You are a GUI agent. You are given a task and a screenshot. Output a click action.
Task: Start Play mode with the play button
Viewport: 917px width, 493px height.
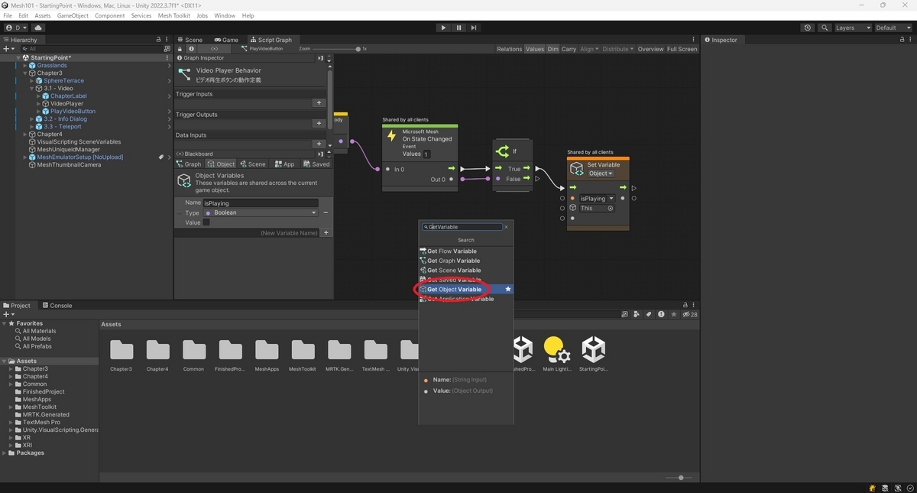click(443, 28)
